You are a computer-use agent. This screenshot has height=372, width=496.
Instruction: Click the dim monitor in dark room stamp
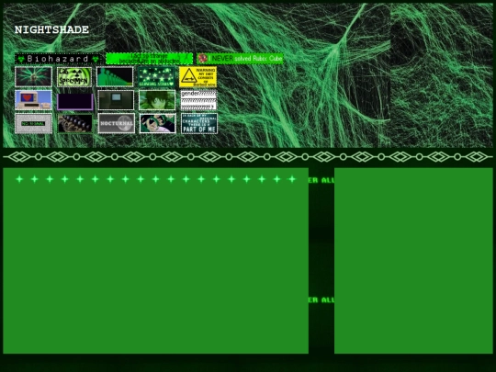click(116, 100)
